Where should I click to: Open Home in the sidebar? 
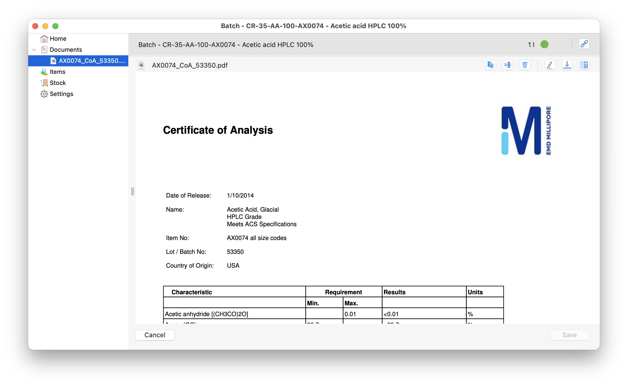pos(58,39)
